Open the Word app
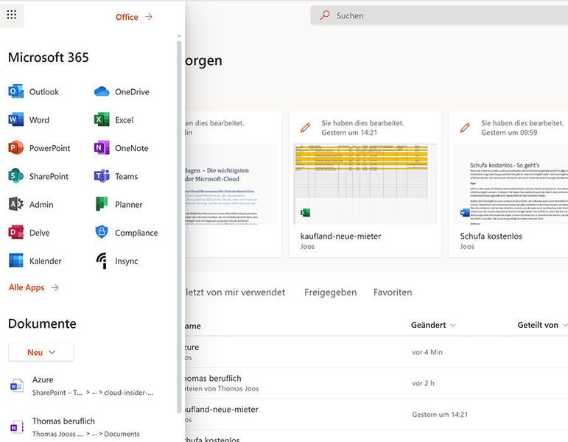 (x=29, y=120)
